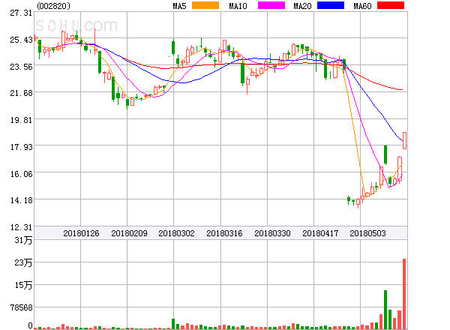Click the 19.81 price axis label
The width and height of the screenshot is (450, 330).
(x=21, y=120)
